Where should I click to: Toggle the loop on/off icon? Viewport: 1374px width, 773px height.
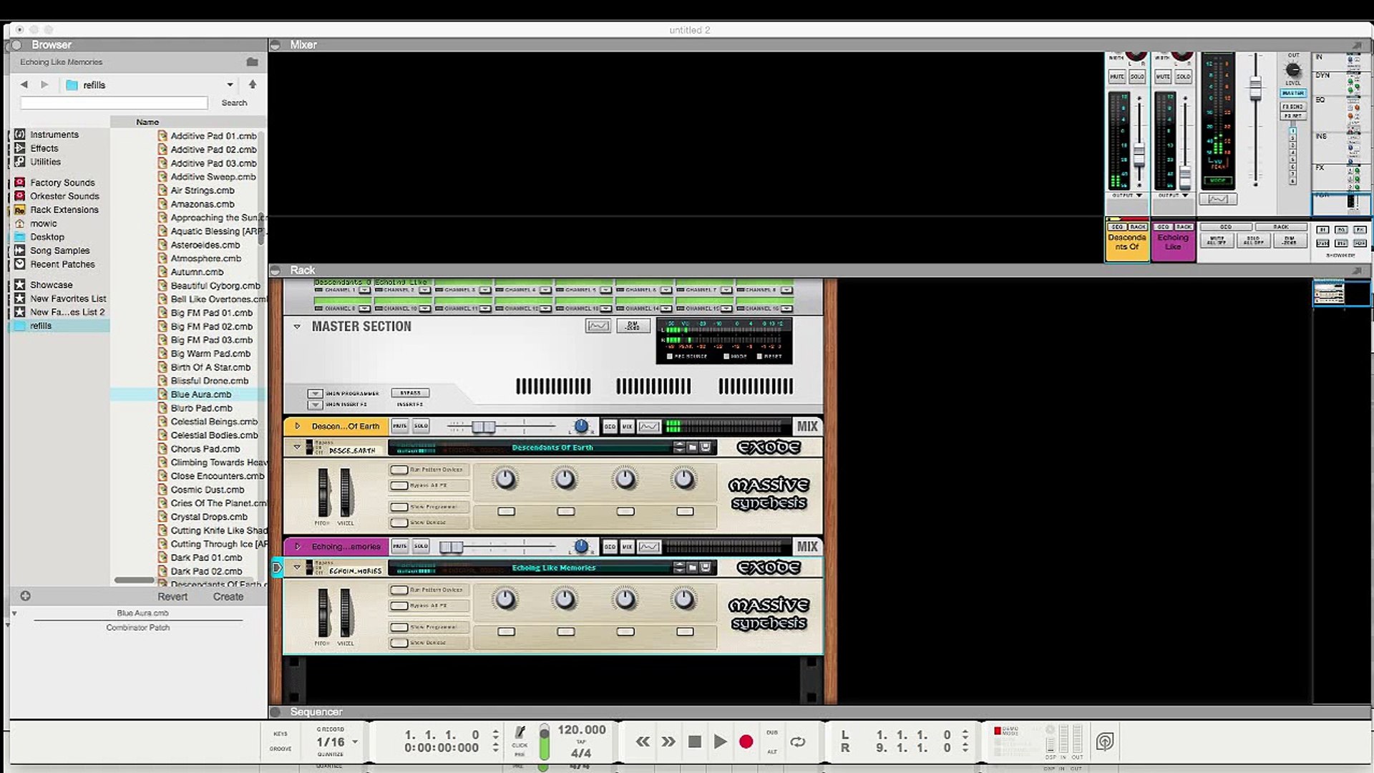(797, 742)
